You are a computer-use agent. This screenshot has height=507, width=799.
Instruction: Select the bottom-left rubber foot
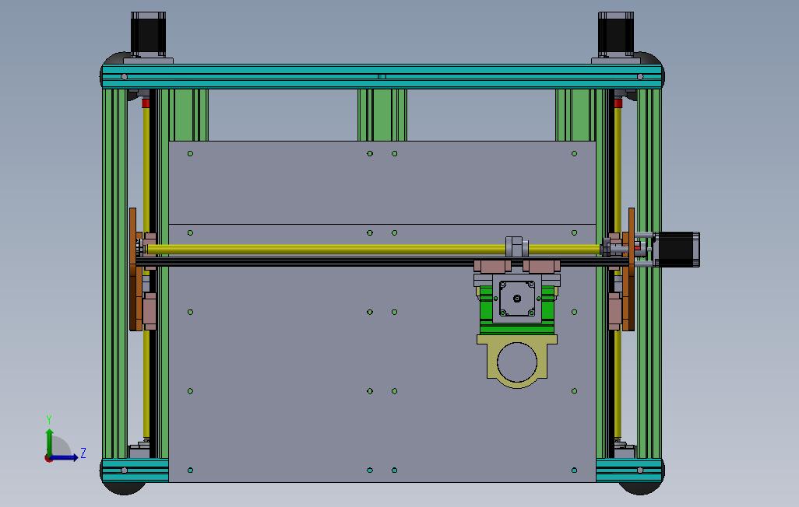124,487
